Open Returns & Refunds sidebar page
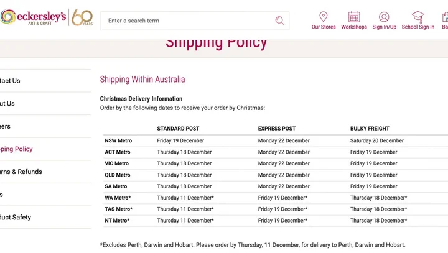 (x=21, y=172)
